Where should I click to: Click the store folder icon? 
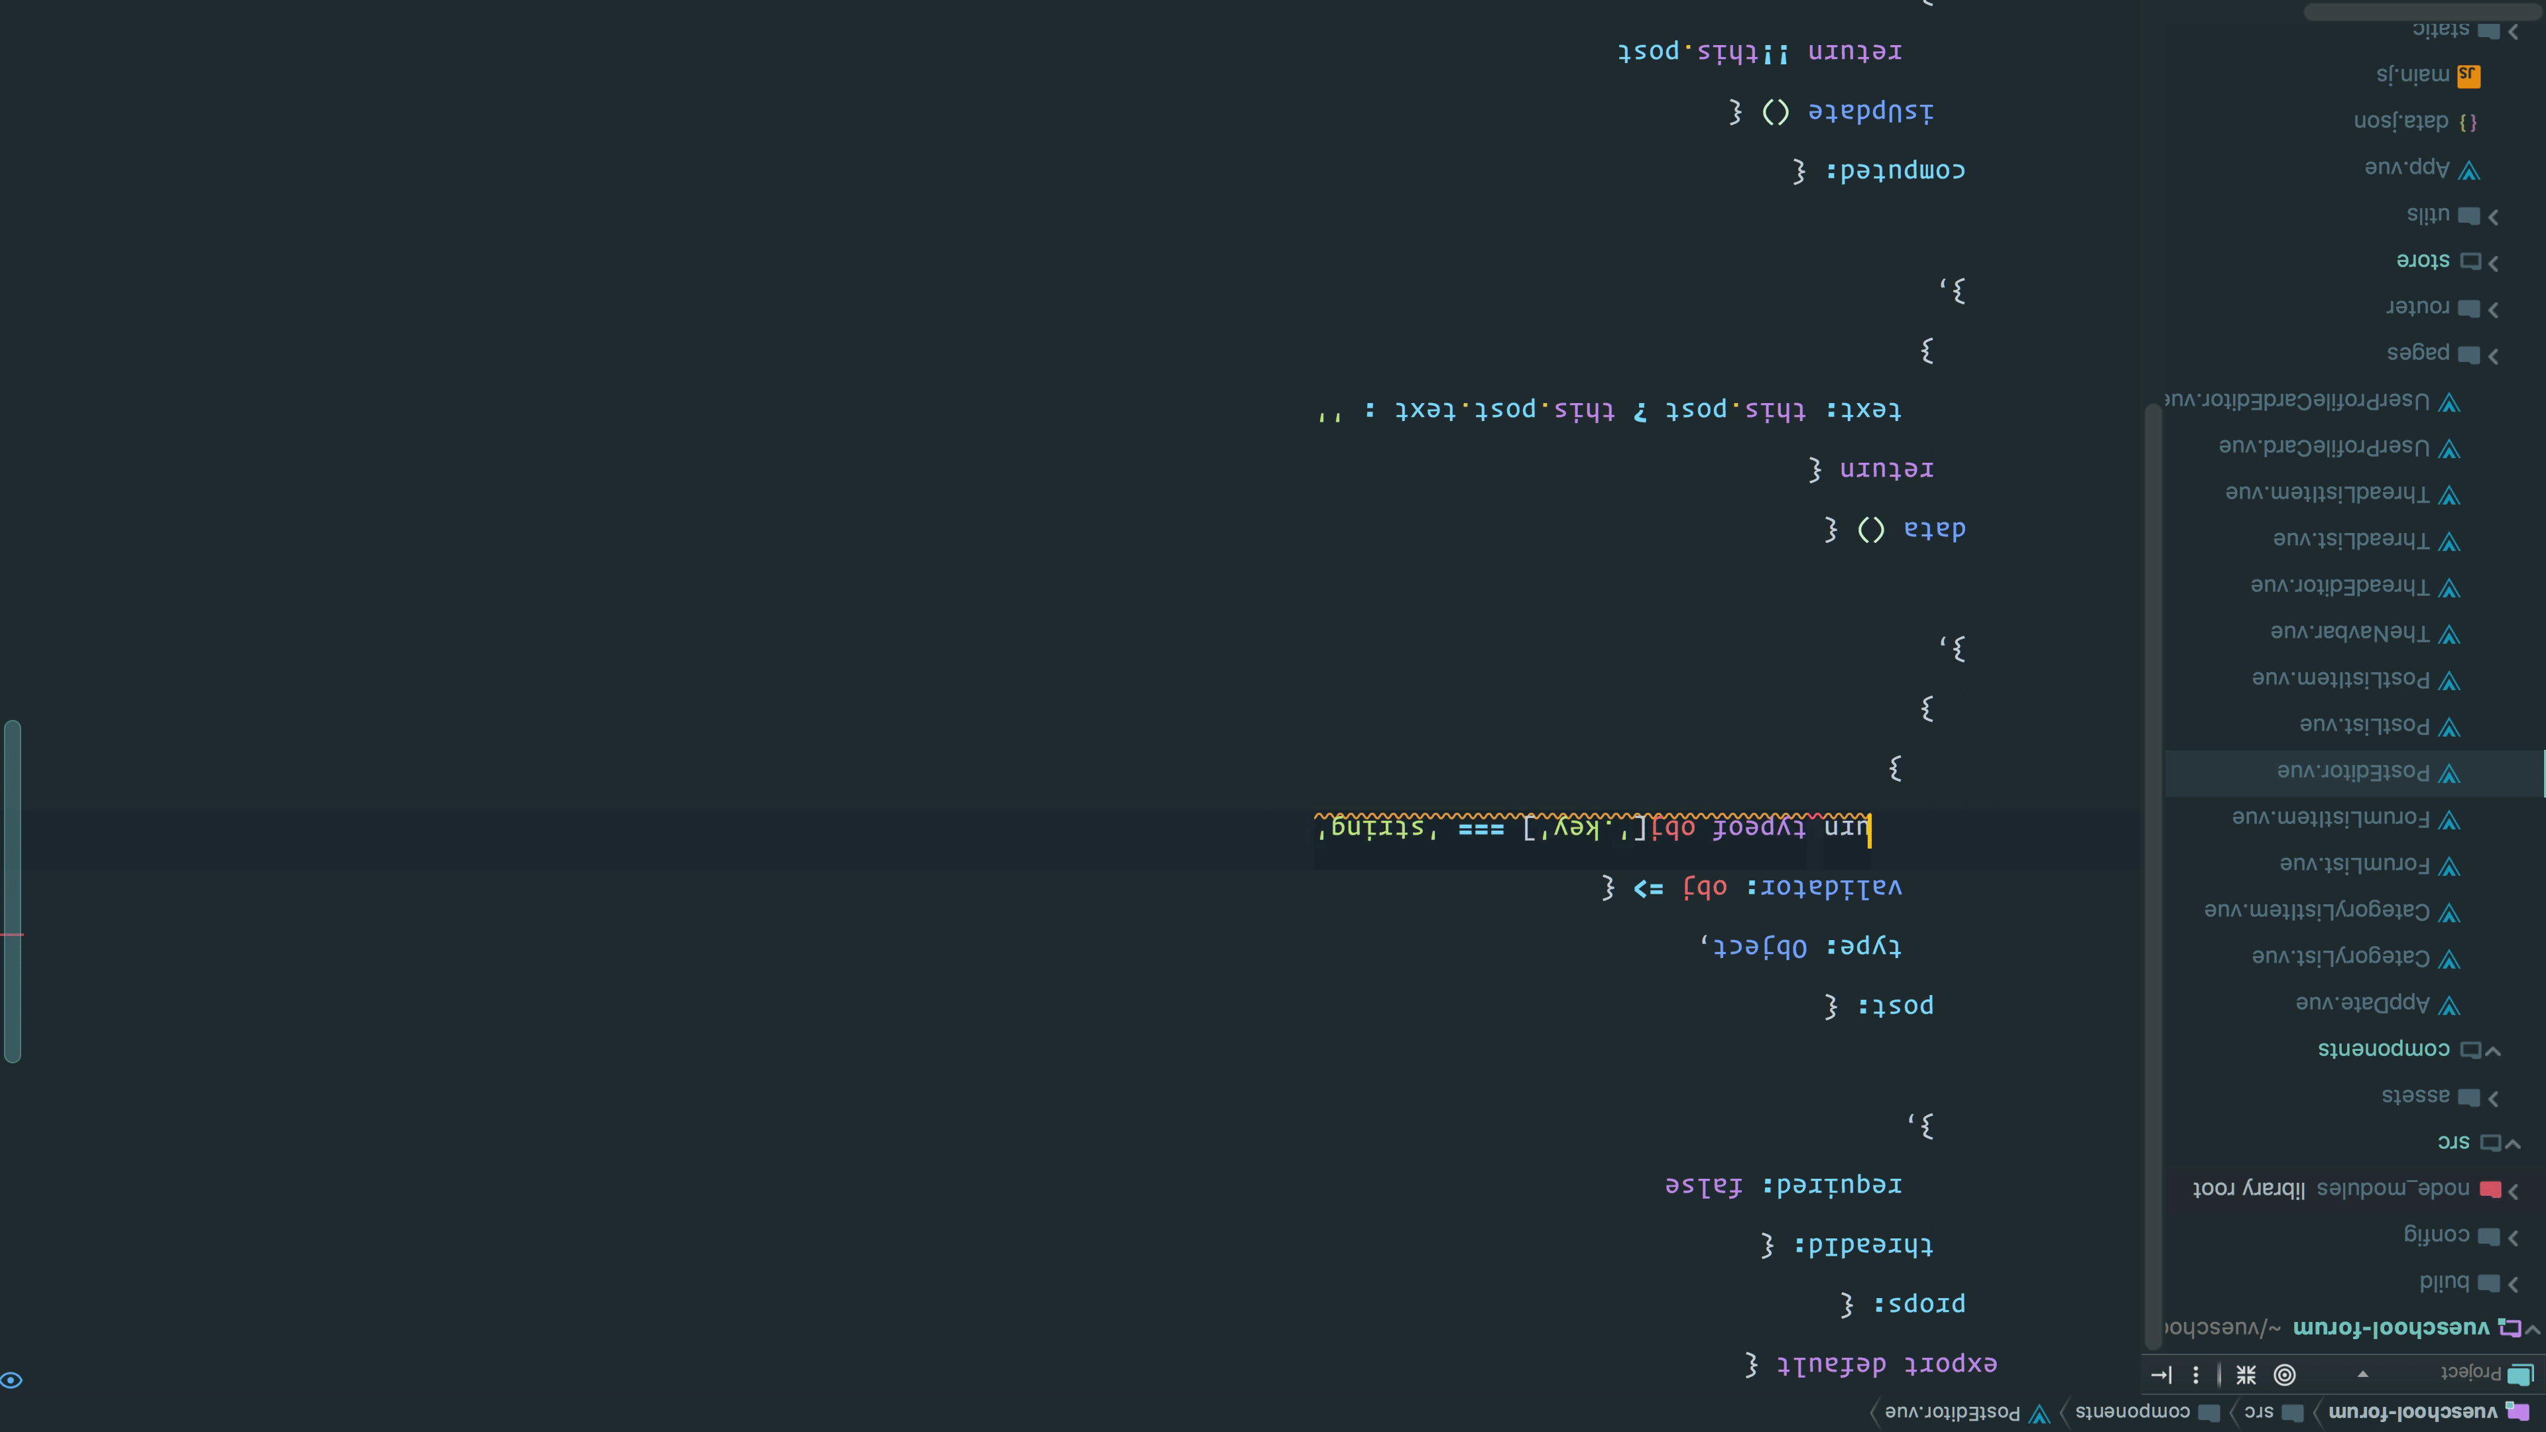pyautogui.click(x=2470, y=262)
